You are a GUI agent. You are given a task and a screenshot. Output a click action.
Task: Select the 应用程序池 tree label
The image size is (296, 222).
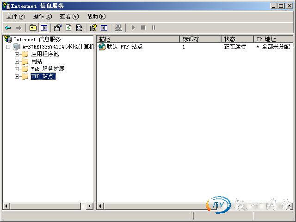tap(45, 54)
